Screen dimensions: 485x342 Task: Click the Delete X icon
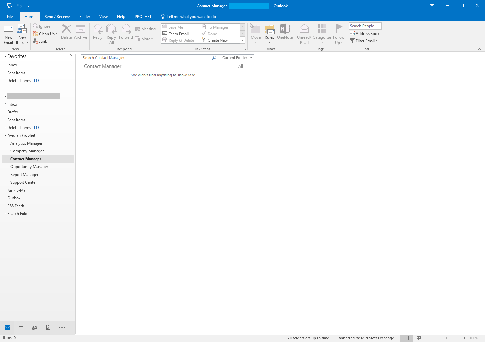[x=67, y=29]
